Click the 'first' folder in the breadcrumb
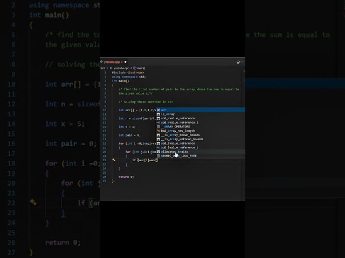Image resolution: width=345 pixels, height=258 pixels. tap(103, 68)
